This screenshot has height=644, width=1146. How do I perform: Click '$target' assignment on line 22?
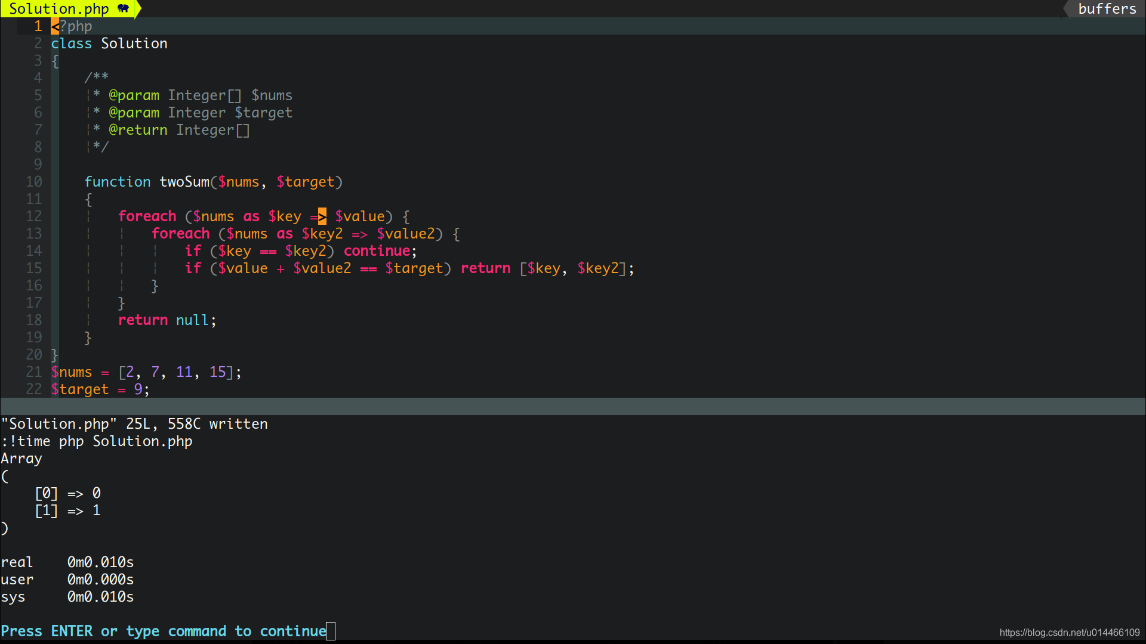tap(80, 389)
